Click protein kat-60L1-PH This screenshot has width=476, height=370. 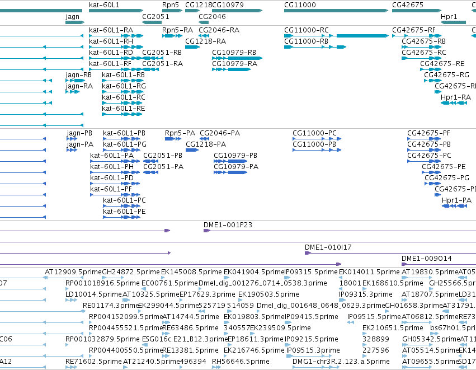click(x=112, y=167)
